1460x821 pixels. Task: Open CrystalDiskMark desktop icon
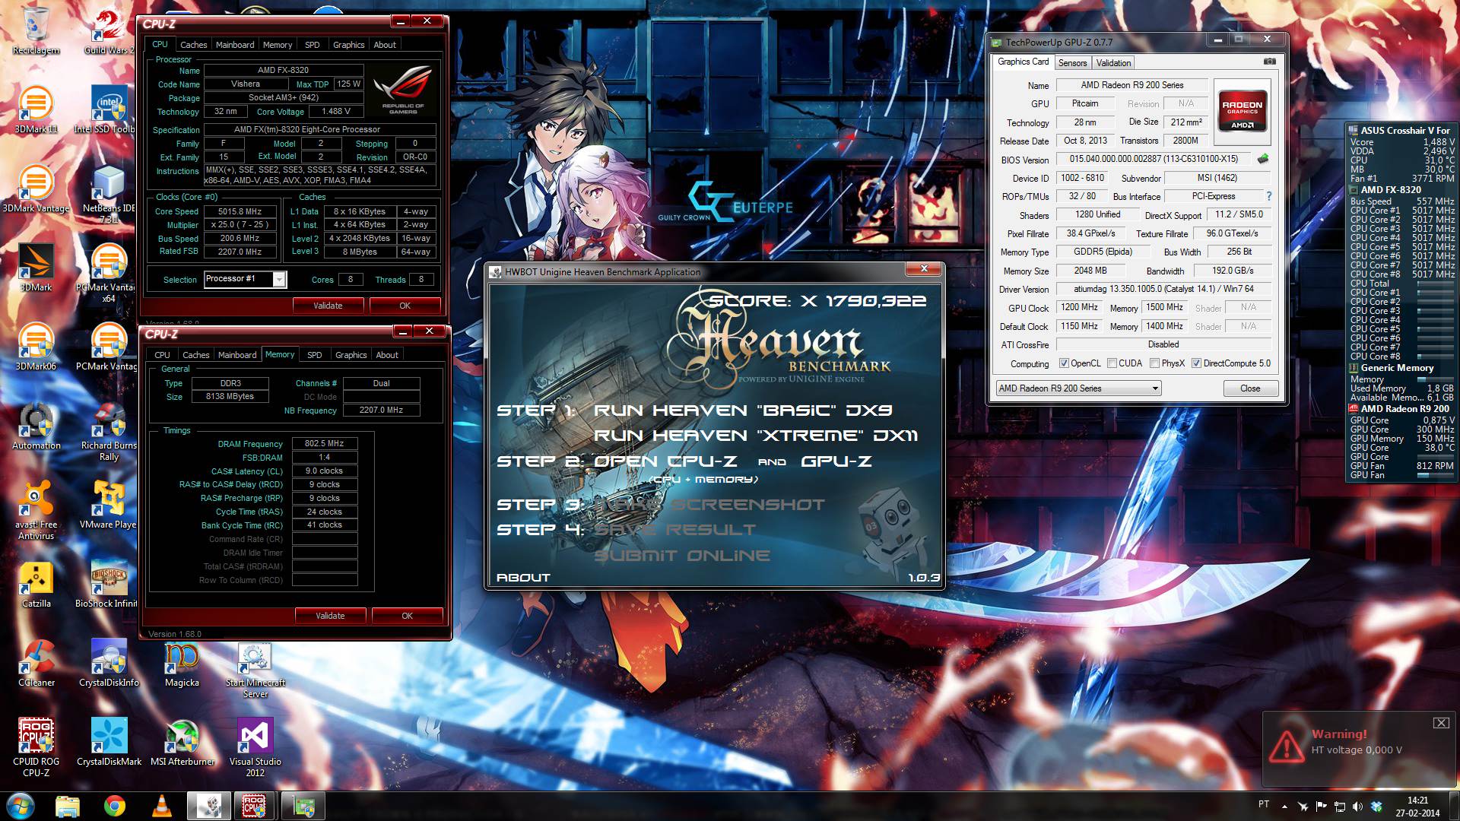tap(109, 742)
